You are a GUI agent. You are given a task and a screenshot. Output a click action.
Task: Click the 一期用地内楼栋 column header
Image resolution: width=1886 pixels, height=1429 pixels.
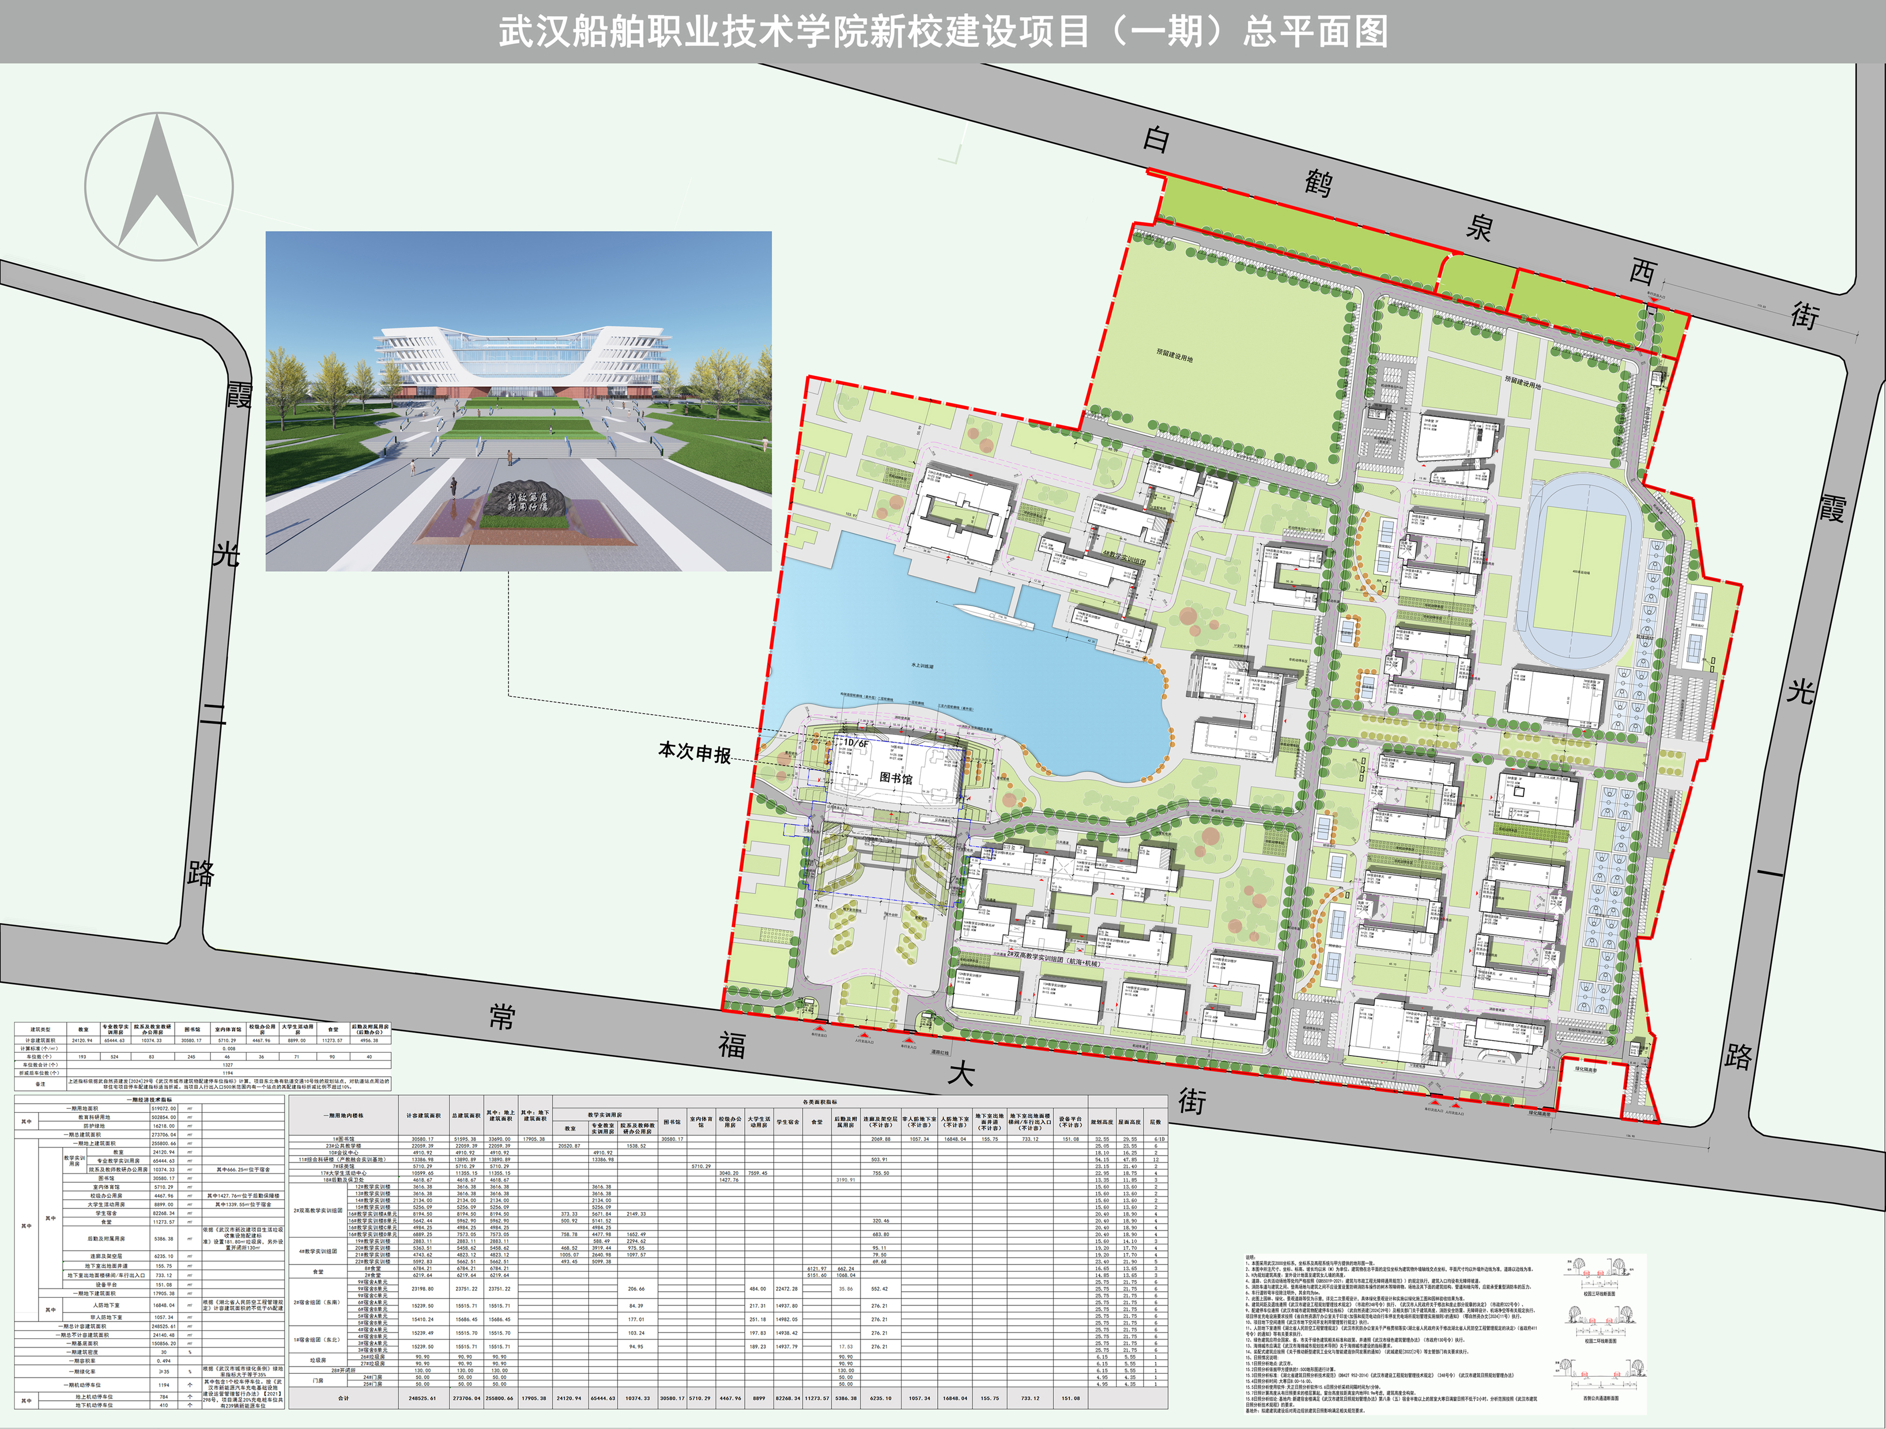click(x=343, y=1116)
